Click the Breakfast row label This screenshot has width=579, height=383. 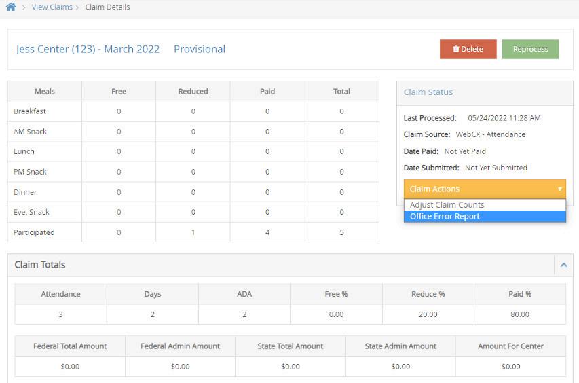(30, 111)
